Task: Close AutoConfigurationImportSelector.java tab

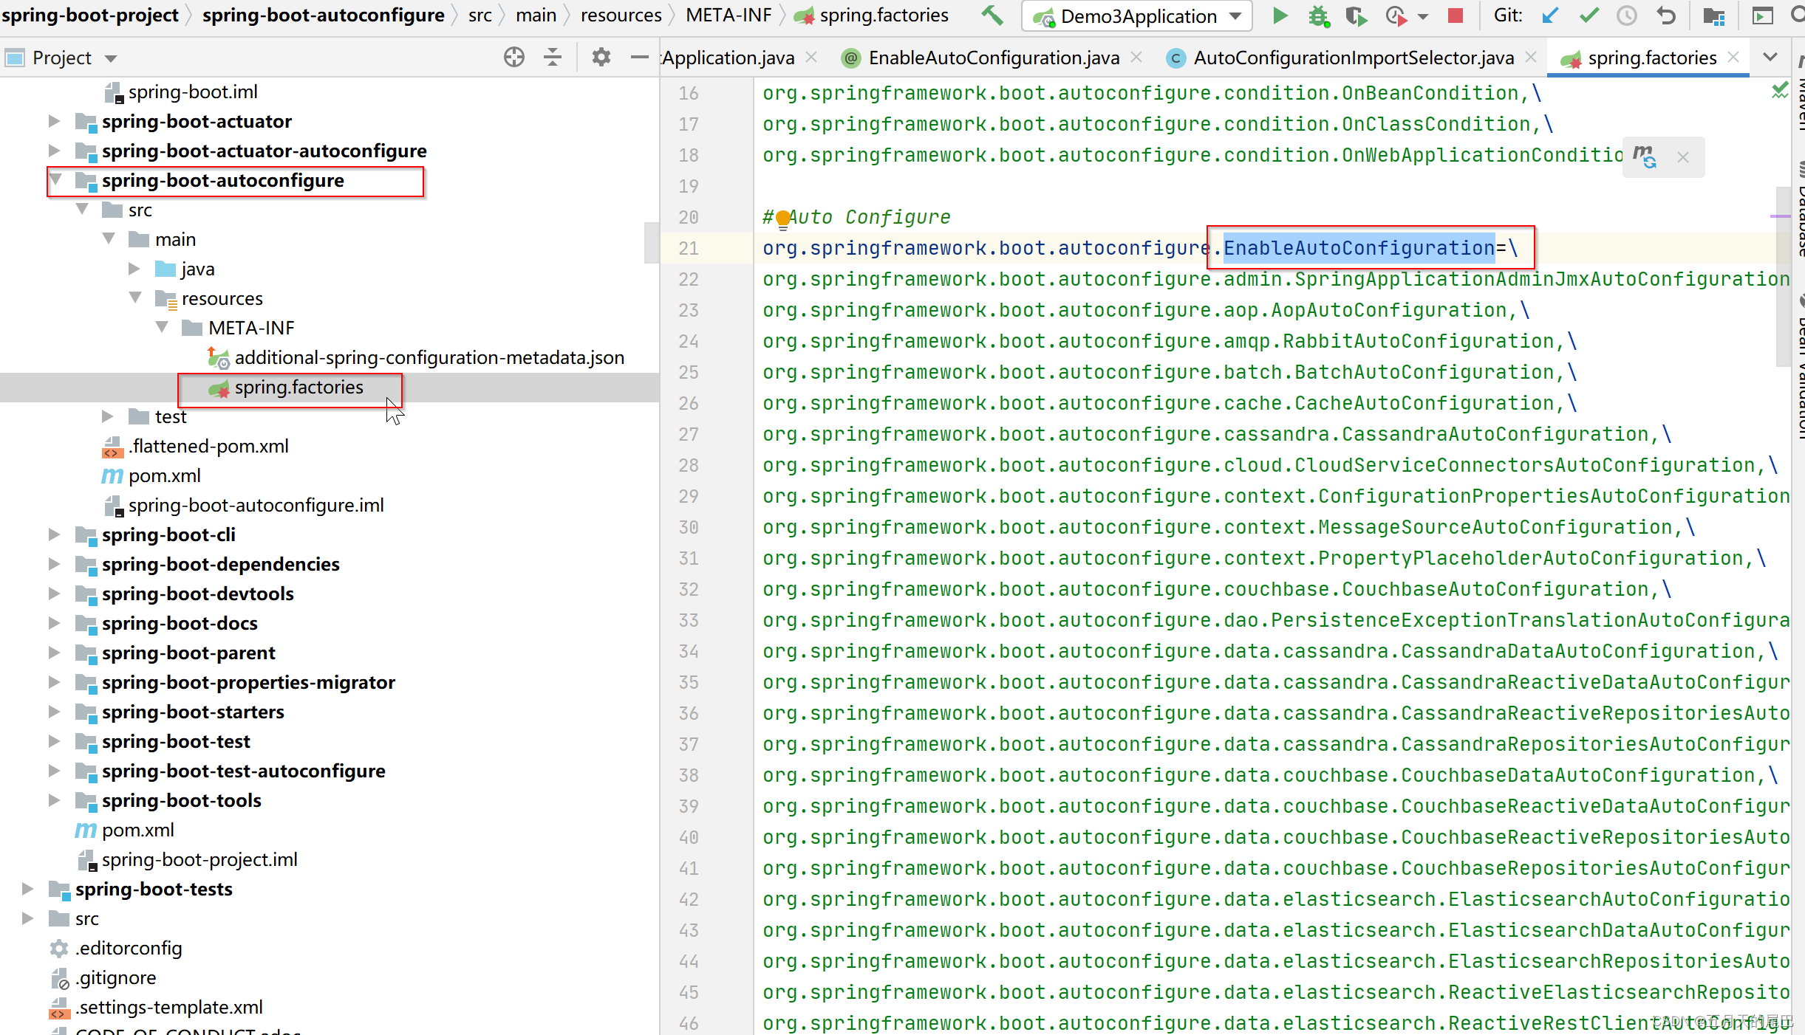Action: tap(1531, 58)
